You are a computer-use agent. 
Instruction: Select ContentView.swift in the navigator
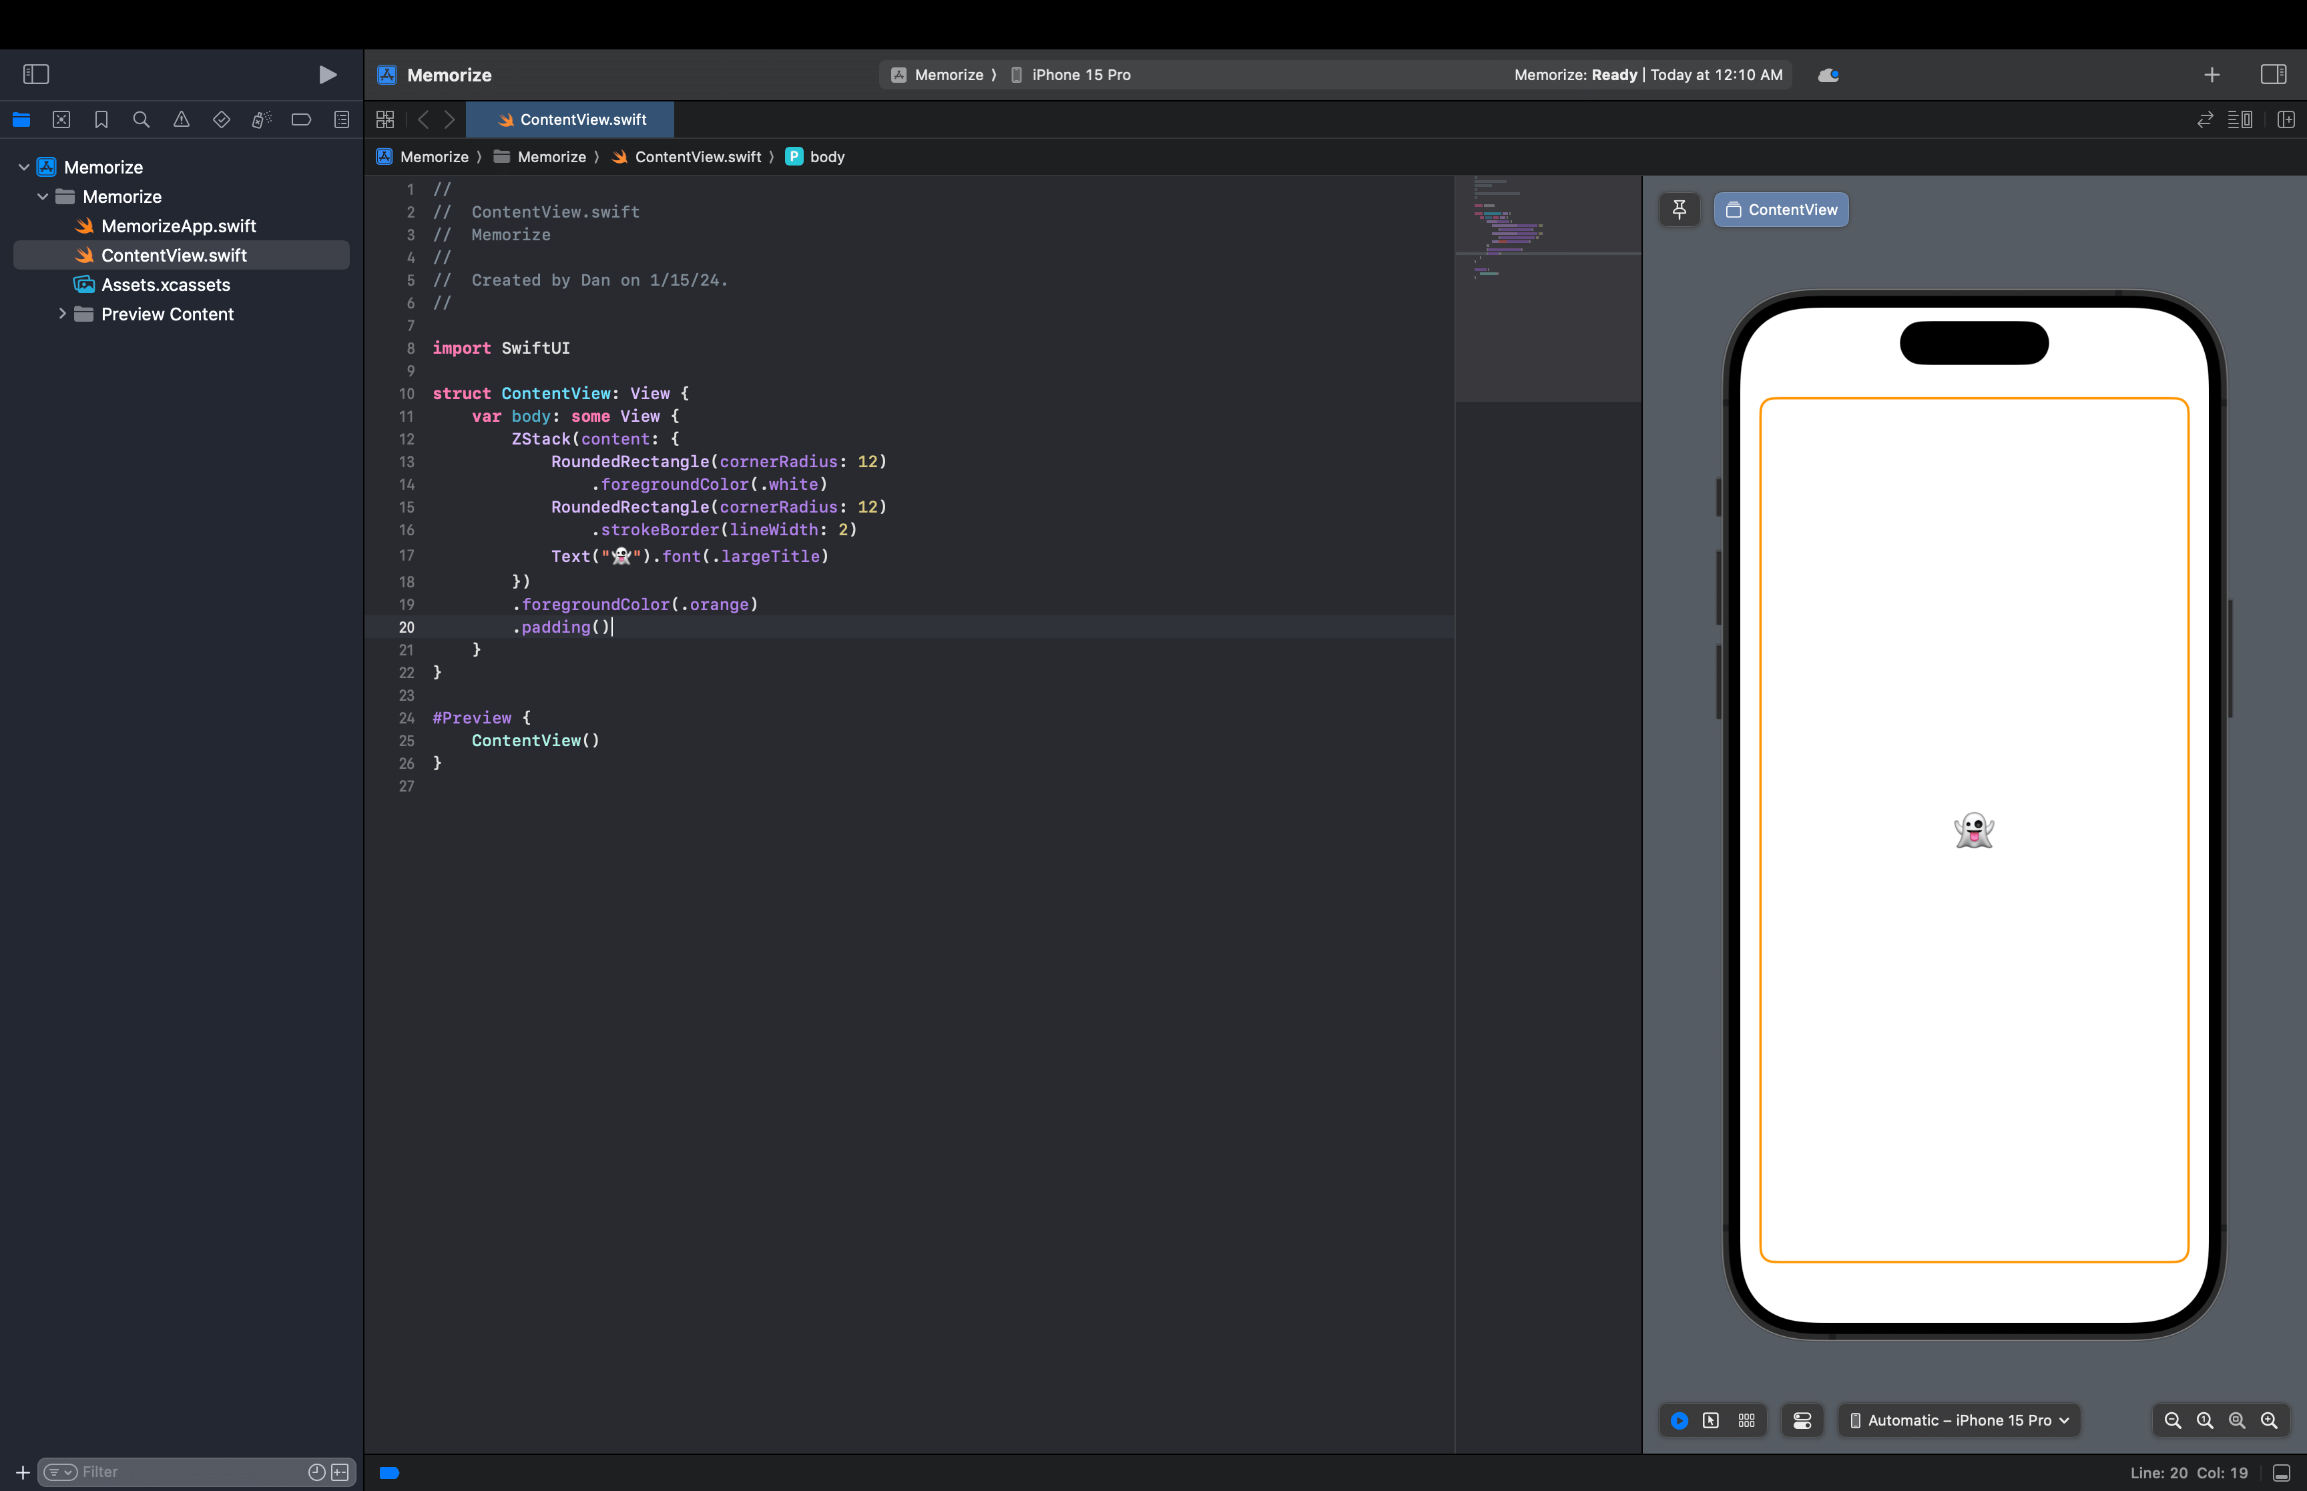(181, 255)
